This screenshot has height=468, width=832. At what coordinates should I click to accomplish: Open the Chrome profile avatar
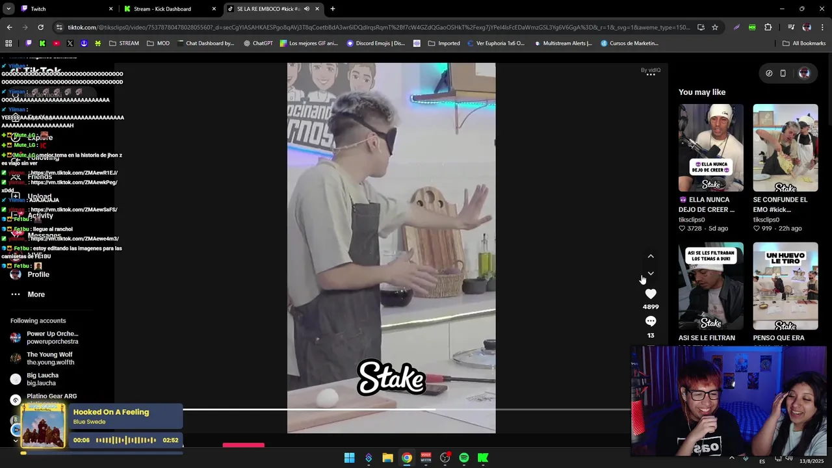click(x=807, y=27)
